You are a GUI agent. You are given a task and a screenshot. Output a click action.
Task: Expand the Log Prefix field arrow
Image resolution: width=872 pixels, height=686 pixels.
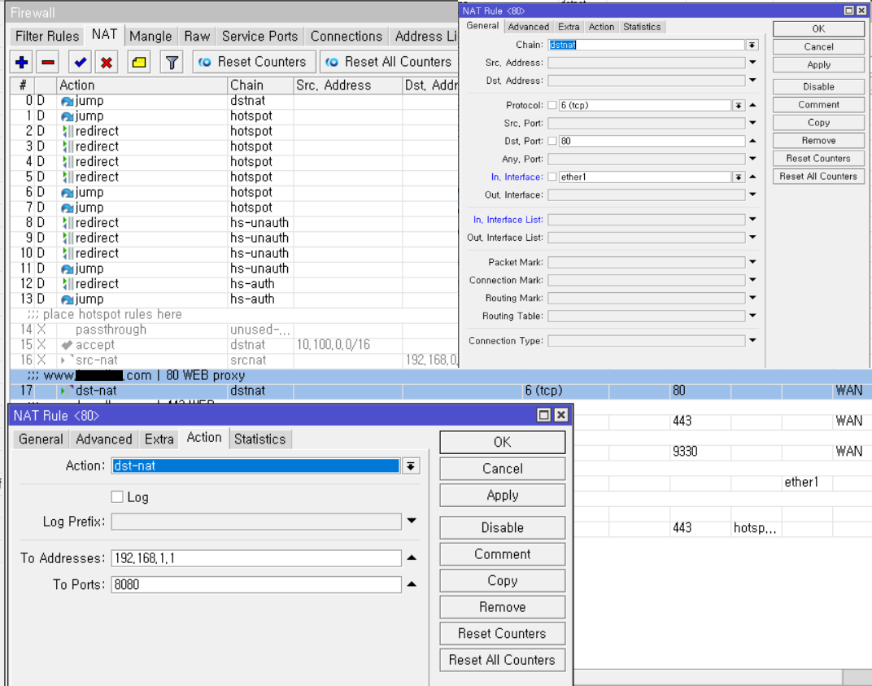coord(412,522)
